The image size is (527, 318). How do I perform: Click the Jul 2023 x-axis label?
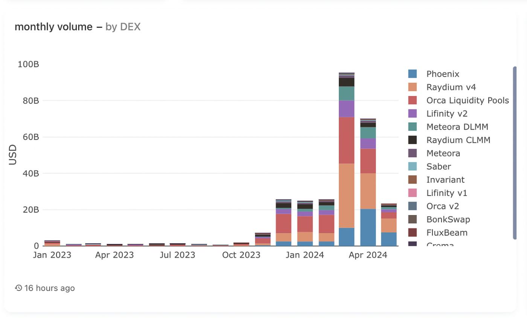177,255
